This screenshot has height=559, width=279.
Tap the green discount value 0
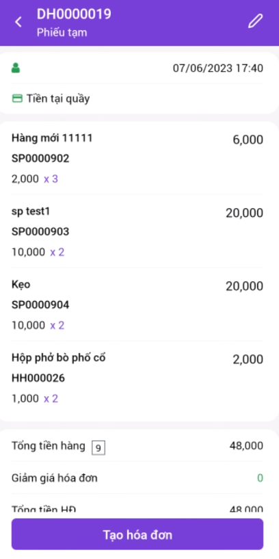click(260, 478)
